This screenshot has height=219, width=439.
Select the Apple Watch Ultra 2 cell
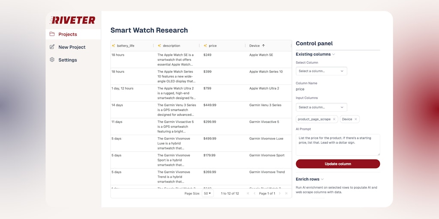click(x=263, y=89)
